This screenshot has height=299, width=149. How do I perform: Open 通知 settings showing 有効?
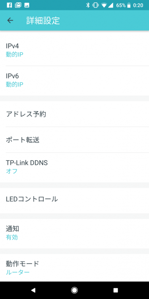point(75,233)
